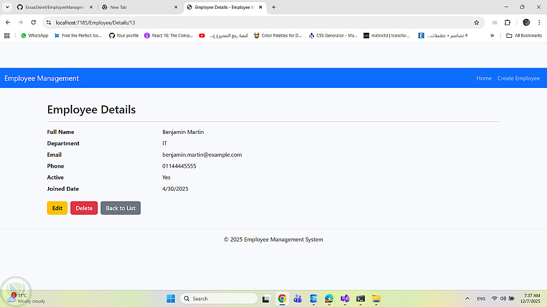The height and width of the screenshot is (307, 547).
Task: Open the WhatsApp bookmark
Action: 34,36
